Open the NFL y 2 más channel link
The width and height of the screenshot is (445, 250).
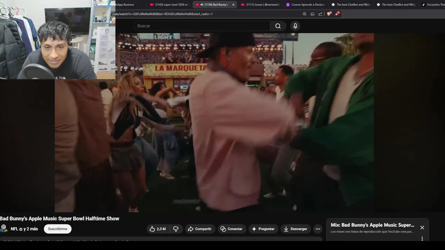(24, 229)
